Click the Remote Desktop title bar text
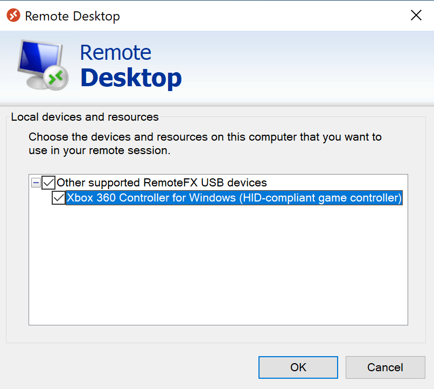The width and height of the screenshot is (434, 389). tap(73, 16)
